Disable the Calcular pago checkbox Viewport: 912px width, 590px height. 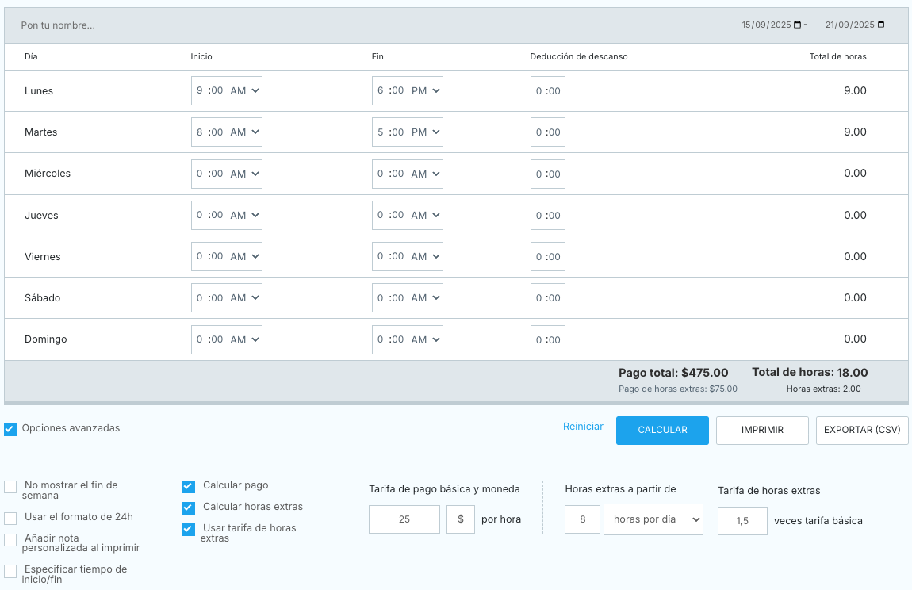189,486
